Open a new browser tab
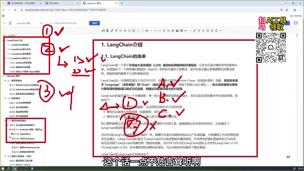This screenshot has height=171, width=304. pyautogui.click(x=122, y=3)
